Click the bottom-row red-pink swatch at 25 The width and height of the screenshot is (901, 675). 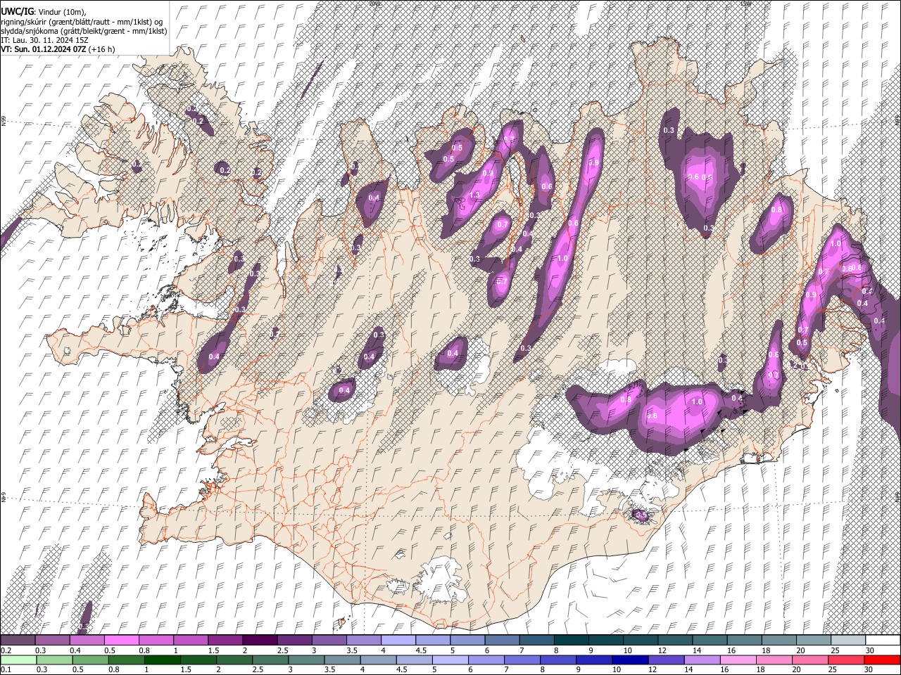coord(845,660)
